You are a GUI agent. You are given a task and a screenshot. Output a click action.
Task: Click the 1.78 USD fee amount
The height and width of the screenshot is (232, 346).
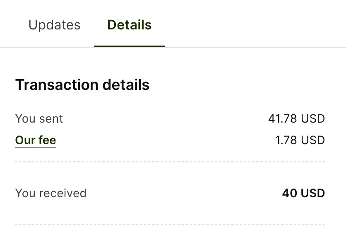[300, 140]
